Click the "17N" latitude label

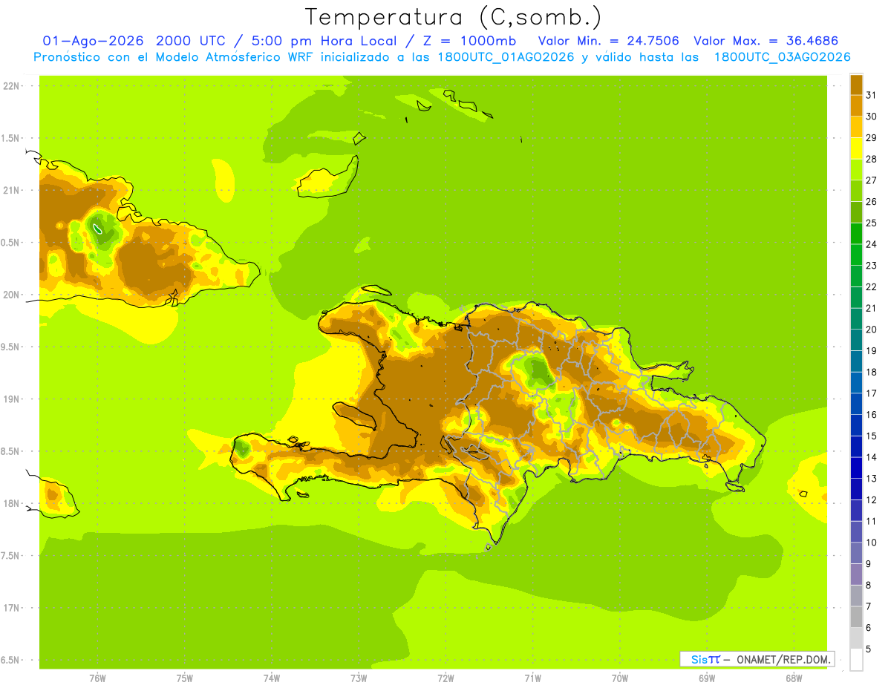click(x=11, y=608)
